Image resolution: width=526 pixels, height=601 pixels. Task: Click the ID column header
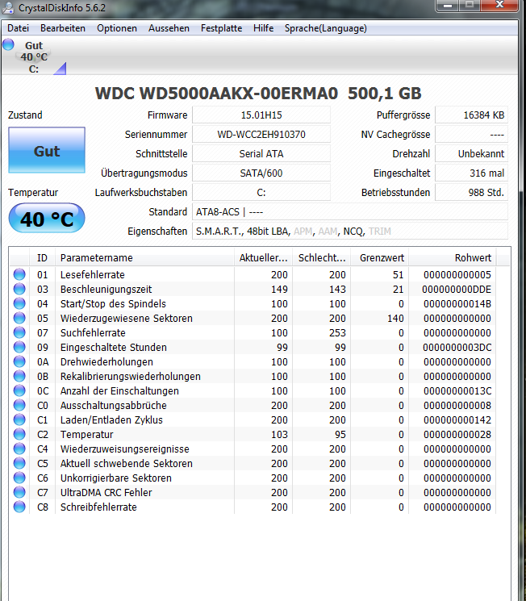coord(42,258)
